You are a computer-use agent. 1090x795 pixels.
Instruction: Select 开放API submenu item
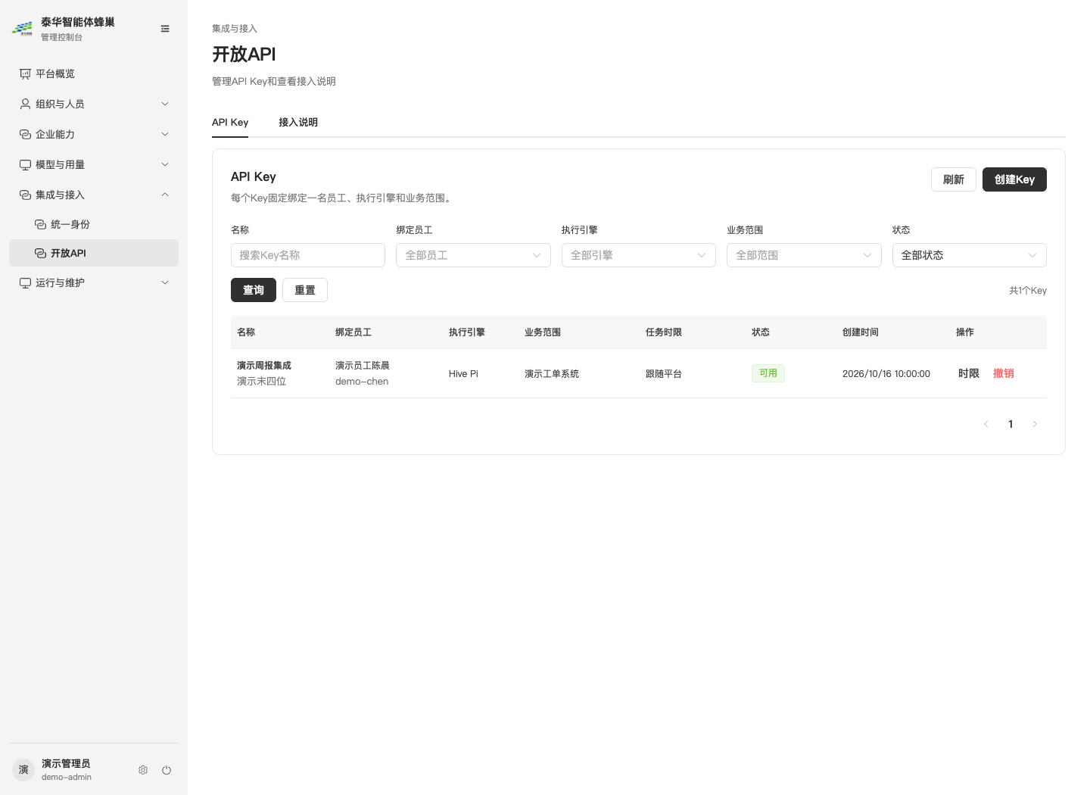(94, 253)
